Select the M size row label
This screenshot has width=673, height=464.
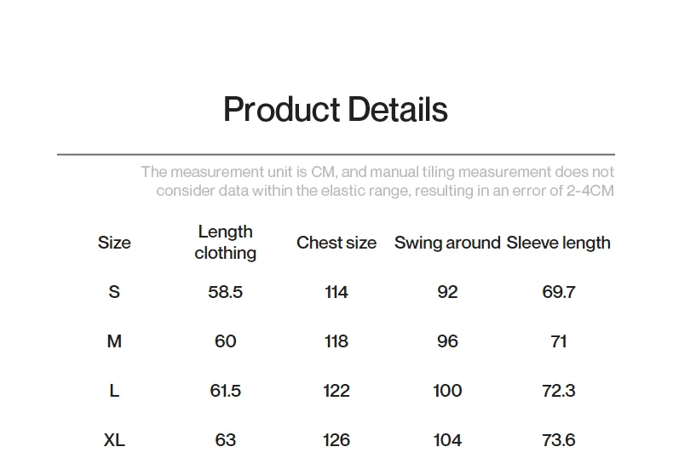114,341
